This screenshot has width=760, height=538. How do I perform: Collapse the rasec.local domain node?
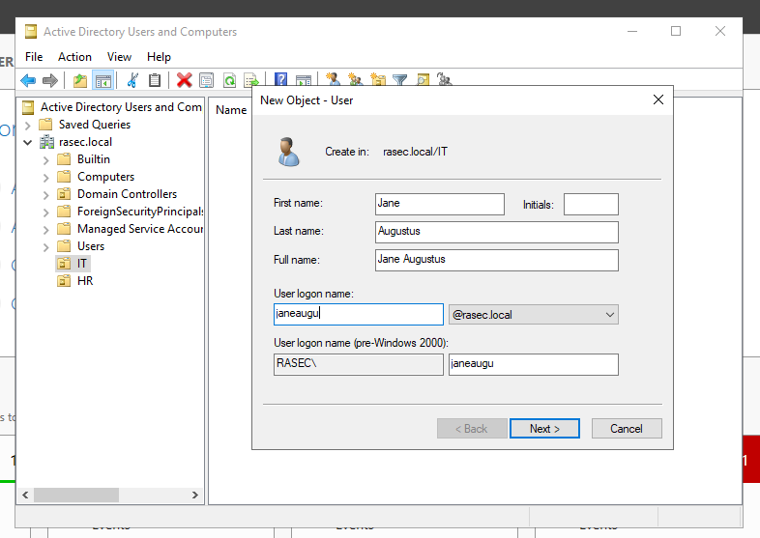click(x=28, y=142)
